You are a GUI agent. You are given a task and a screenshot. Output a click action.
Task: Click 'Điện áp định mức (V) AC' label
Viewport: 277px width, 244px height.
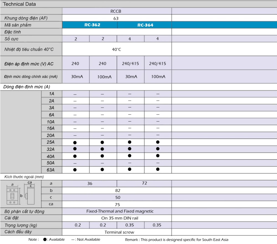click(29, 64)
